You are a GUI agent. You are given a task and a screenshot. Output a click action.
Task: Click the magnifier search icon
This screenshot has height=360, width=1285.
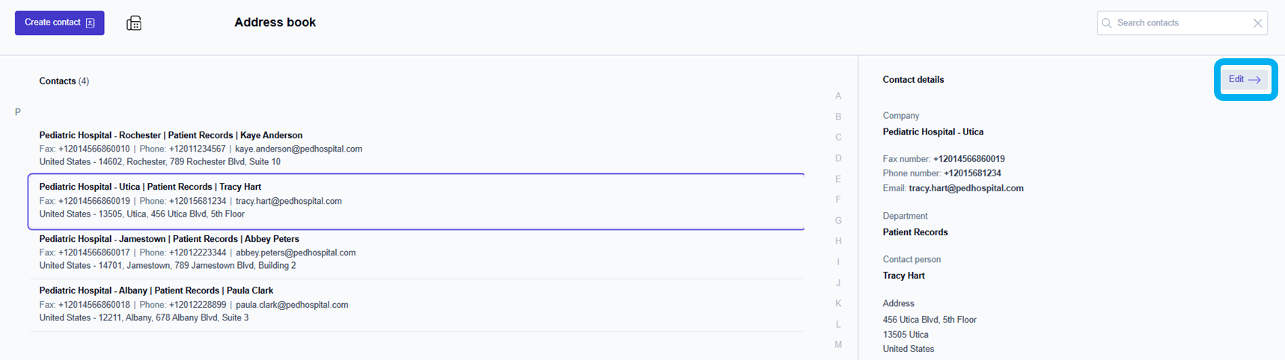pyautogui.click(x=1107, y=23)
